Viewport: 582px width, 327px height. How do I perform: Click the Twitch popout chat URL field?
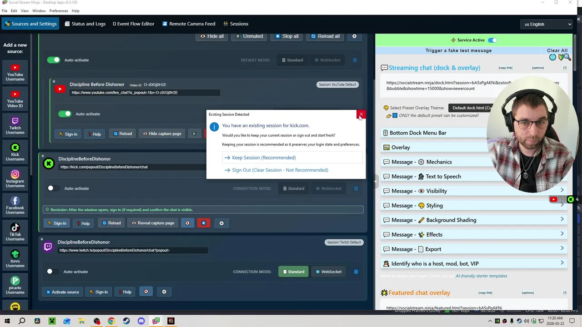tap(133, 250)
